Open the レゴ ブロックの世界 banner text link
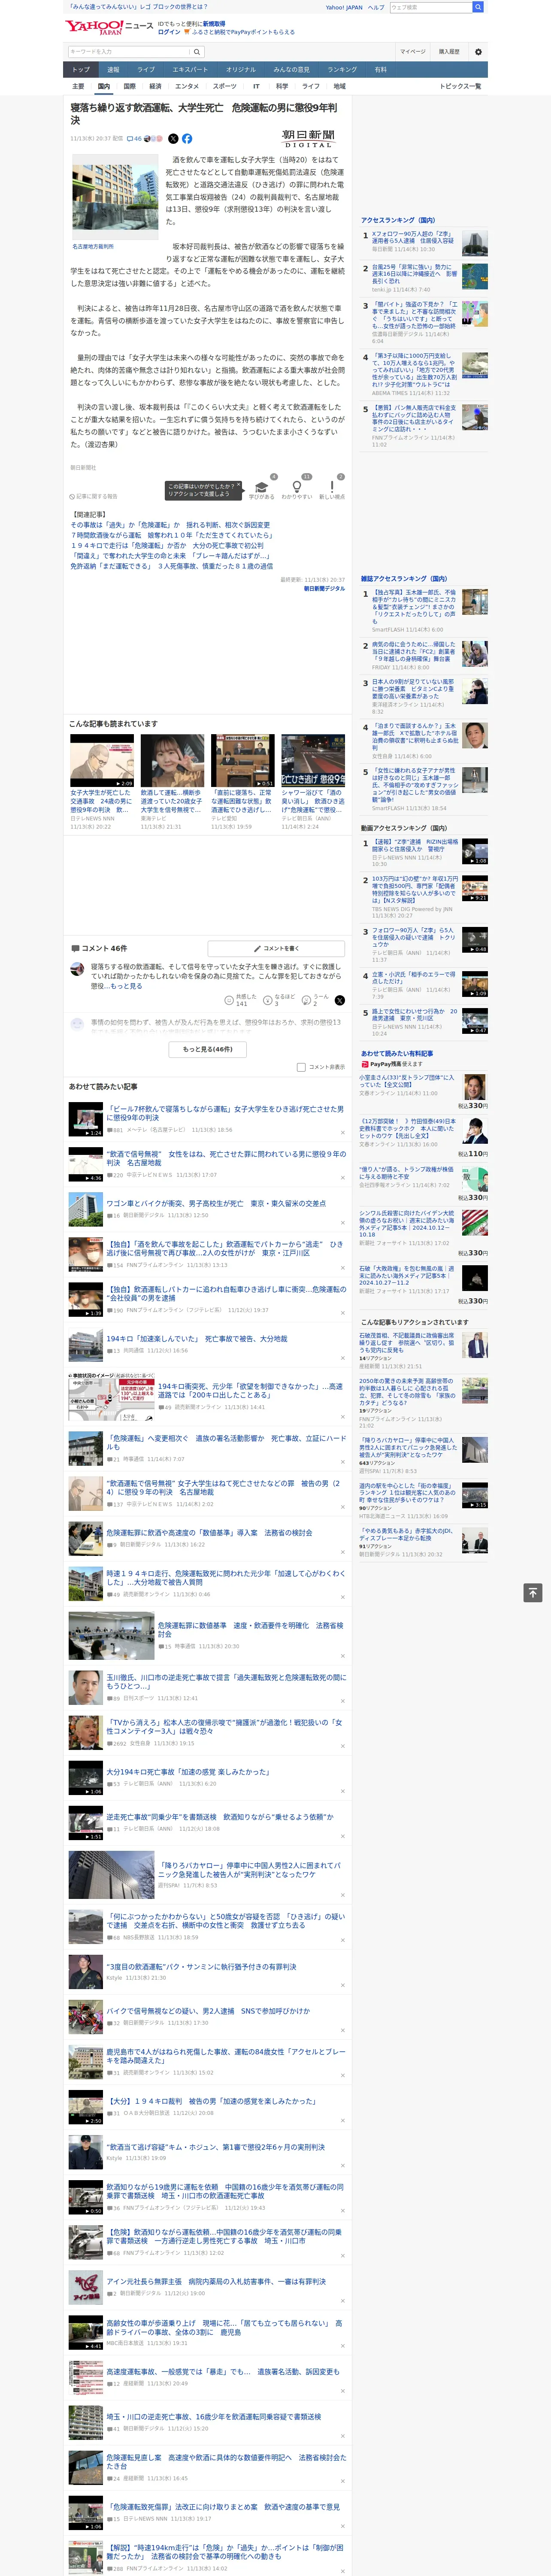Screen dimensions: 551x2576 tap(138, 7)
